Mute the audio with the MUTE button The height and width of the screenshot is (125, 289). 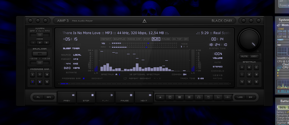[x=244, y=56]
